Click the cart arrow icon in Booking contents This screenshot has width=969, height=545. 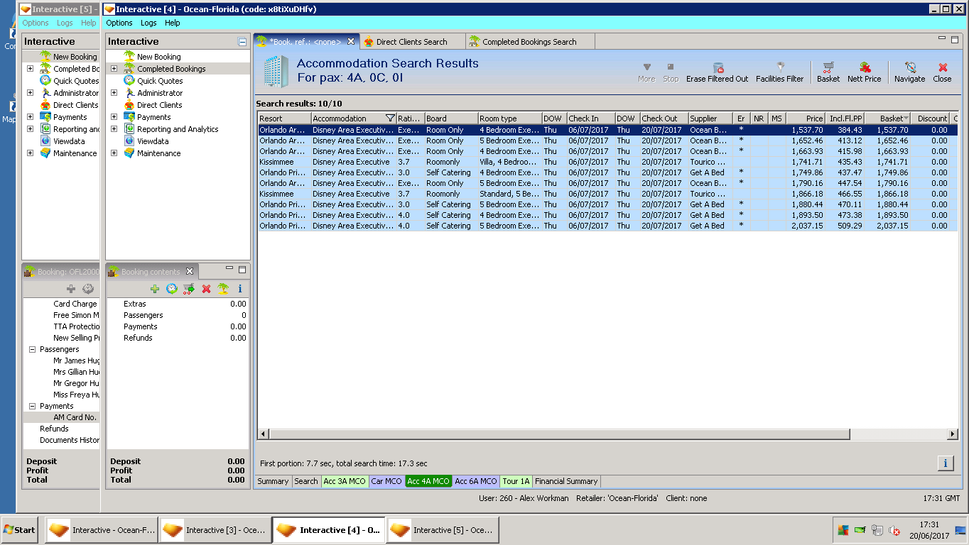188,289
